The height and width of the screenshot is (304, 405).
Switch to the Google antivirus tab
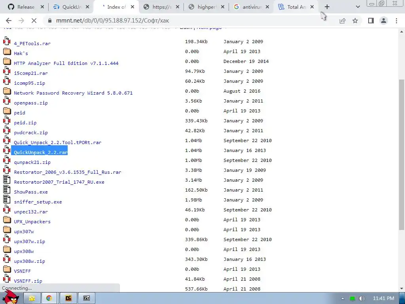click(x=251, y=7)
